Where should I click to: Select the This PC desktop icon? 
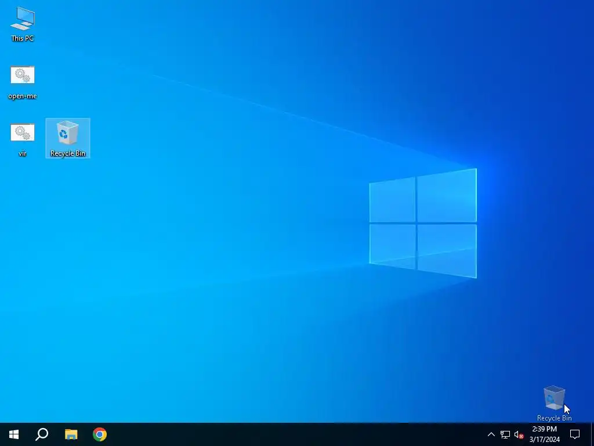coord(23,23)
